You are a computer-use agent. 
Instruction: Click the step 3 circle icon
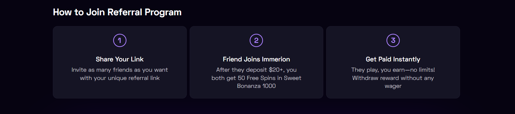pyautogui.click(x=393, y=41)
